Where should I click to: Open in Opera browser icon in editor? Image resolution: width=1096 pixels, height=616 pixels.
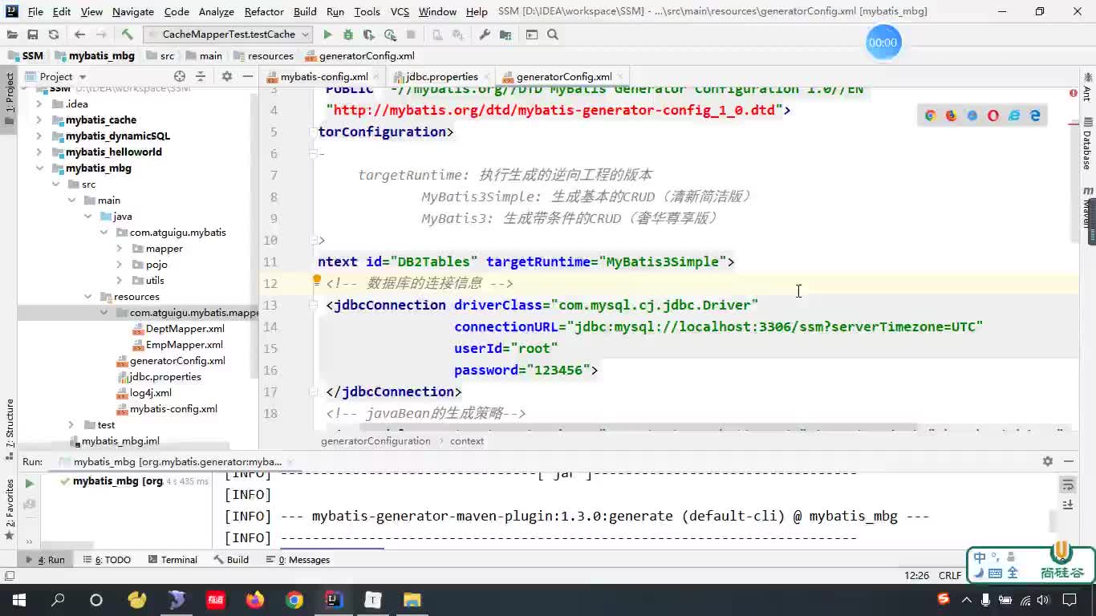993,115
